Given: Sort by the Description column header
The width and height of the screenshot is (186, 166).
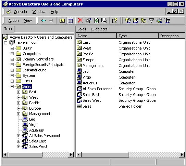Looking at the screenshot, I should tap(172, 36).
